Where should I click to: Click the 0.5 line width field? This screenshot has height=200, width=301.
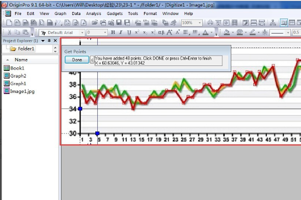(296, 32)
